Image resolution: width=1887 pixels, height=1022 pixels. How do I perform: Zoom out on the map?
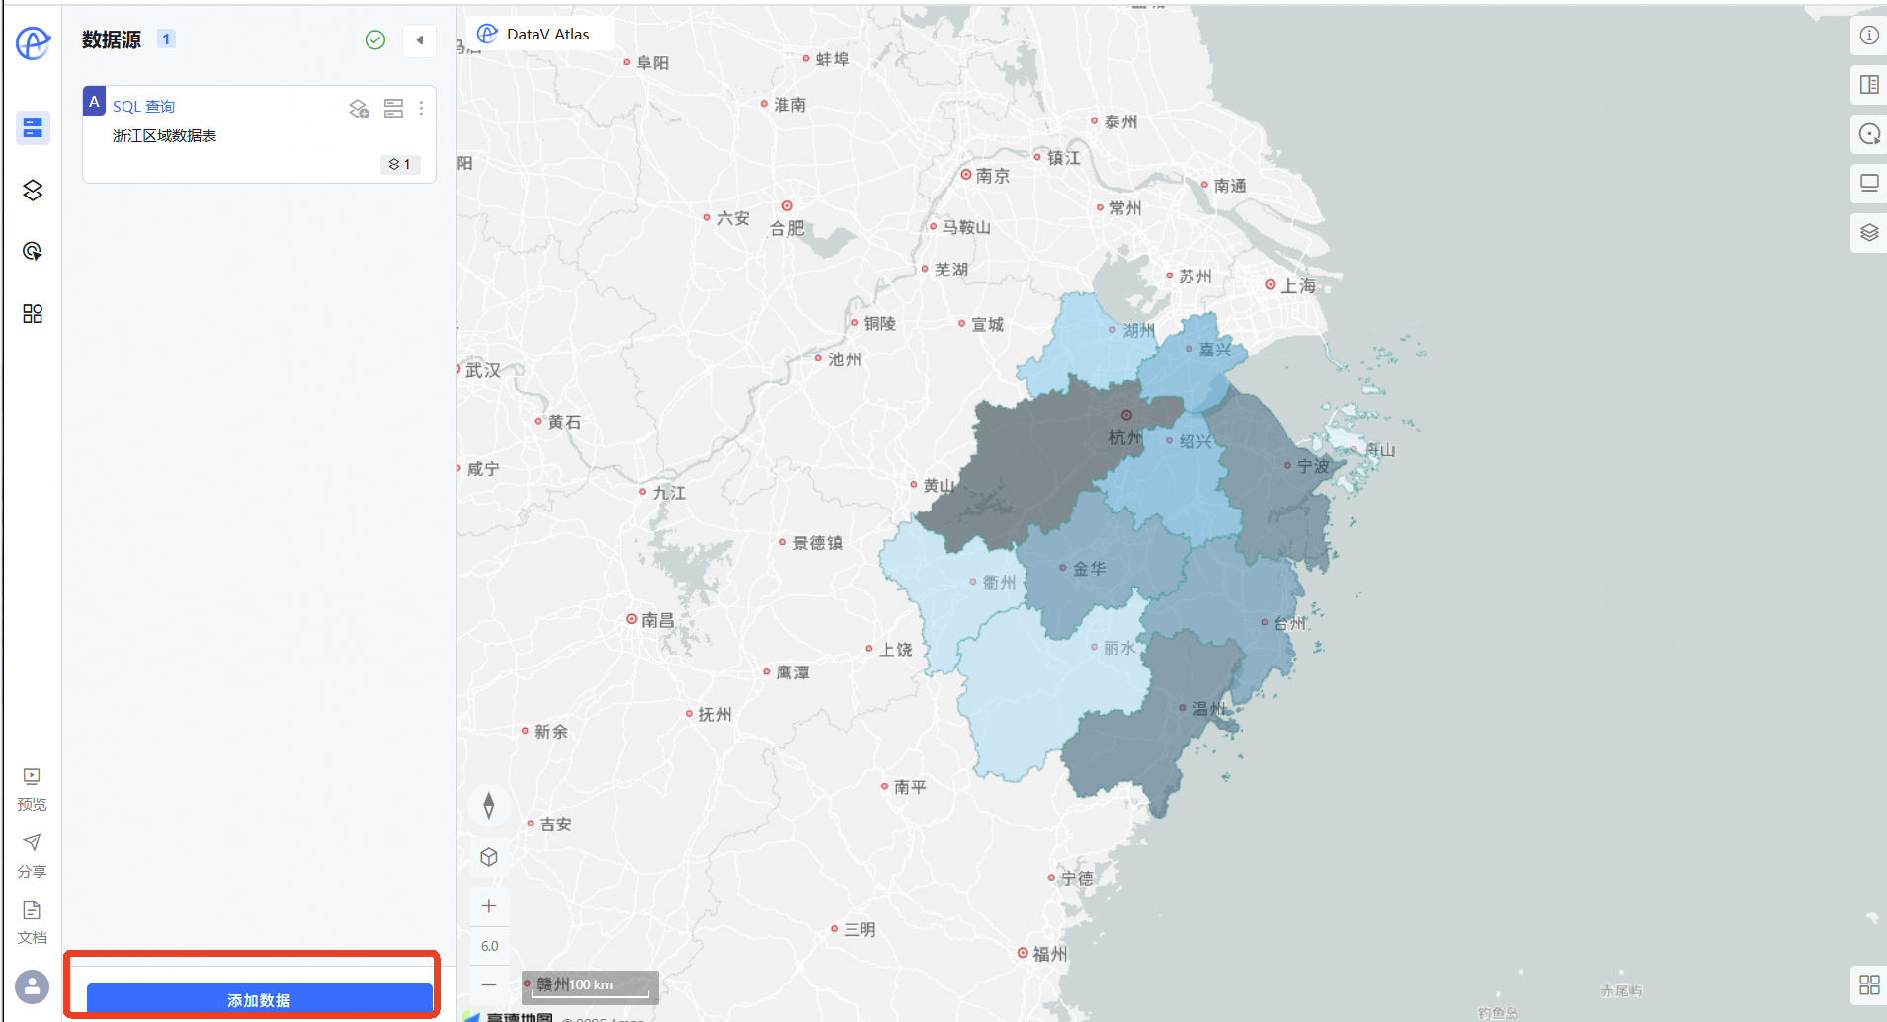point(489,984)
